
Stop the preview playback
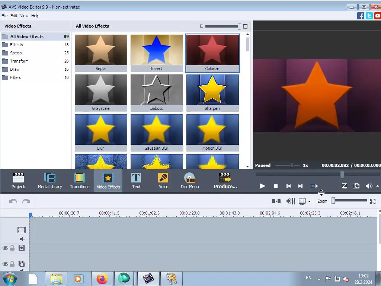click(276, 186)
